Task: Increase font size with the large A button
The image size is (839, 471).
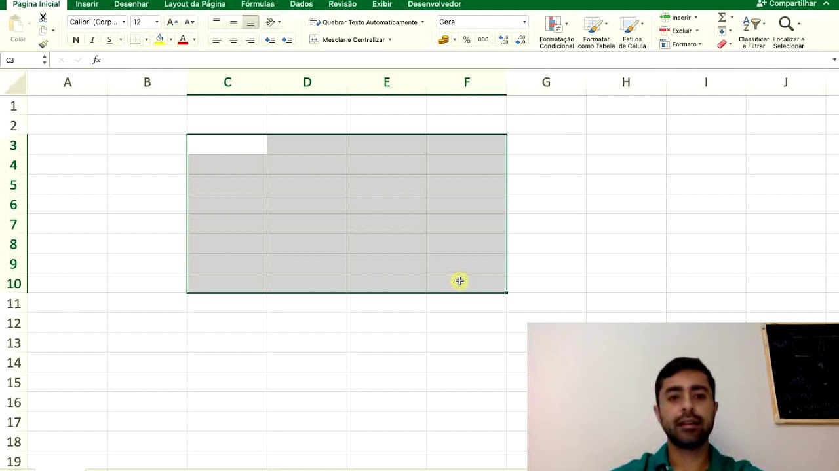Action: pyautogui.click(x=172, y=22)
